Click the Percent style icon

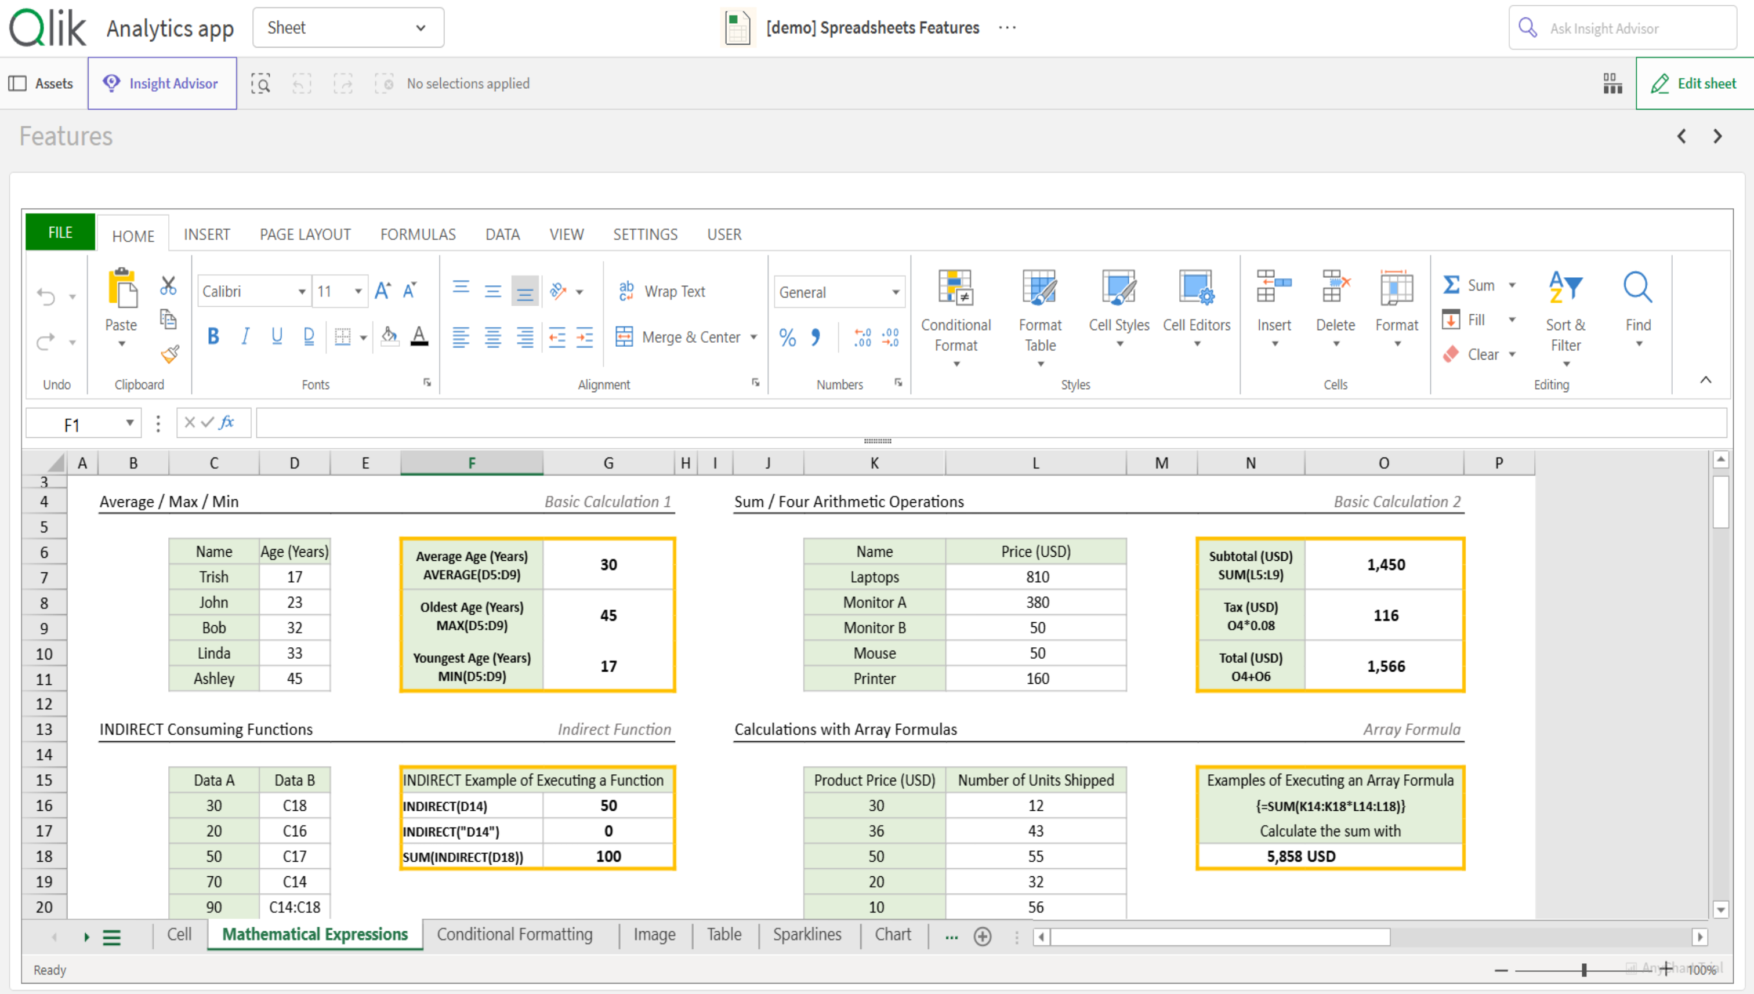788,338
